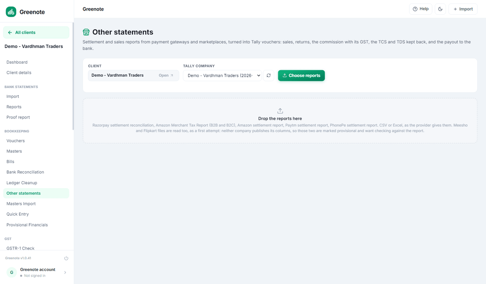Click the upload icon in the drop zone
The height and width of the screenshot is (284, 486).
tap(280, 111)
